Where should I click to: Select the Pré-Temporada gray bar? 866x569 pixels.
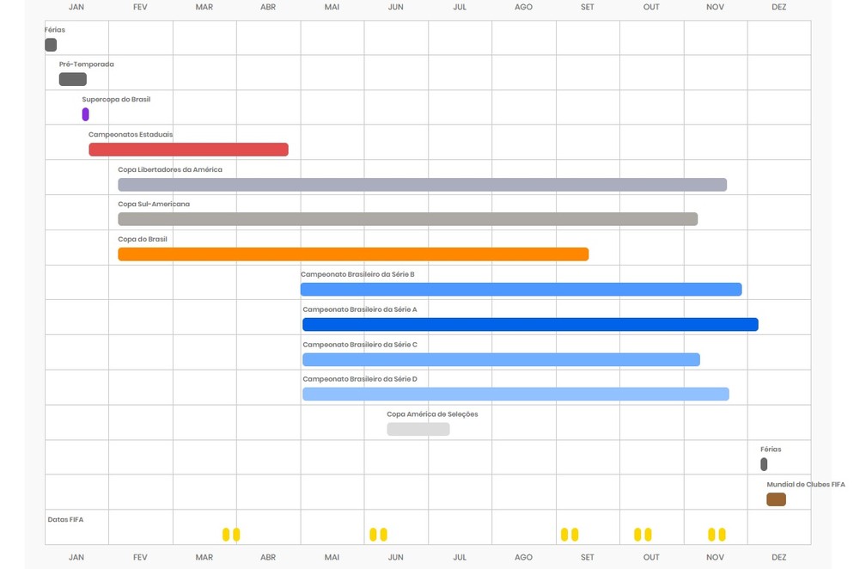pyautogui.click(x=72, y=80)
